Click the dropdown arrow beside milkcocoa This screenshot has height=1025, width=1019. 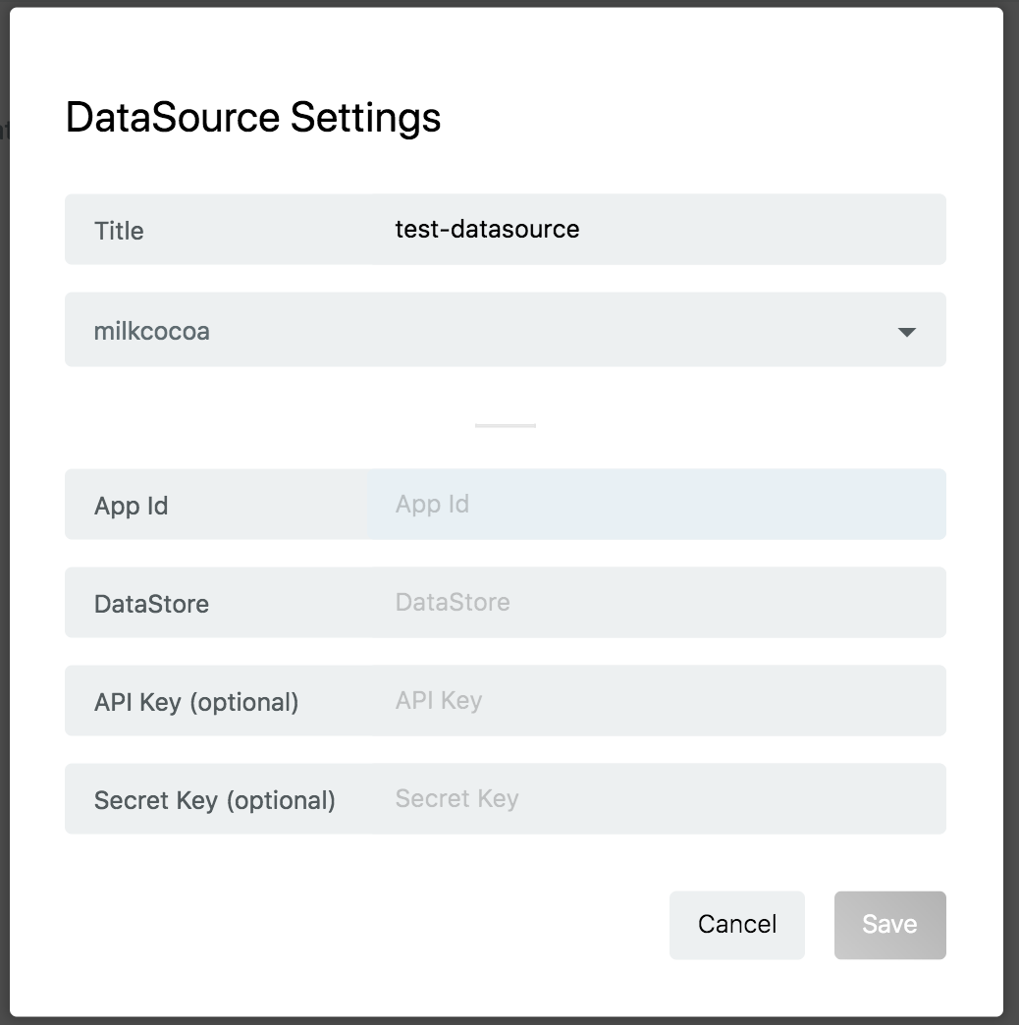point(908,331)
